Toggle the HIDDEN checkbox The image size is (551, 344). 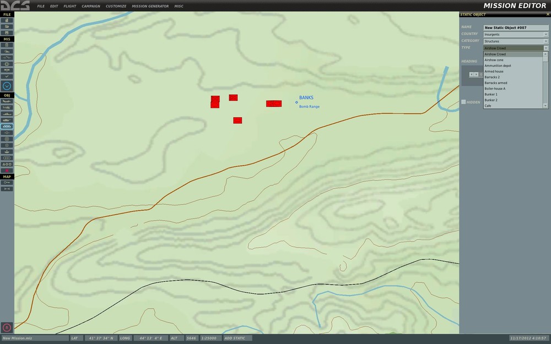463,102
